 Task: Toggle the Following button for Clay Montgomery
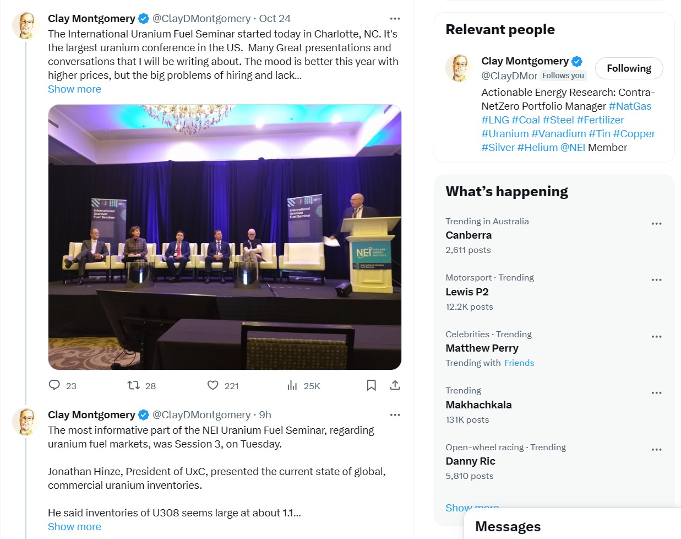tap(629, 68)
